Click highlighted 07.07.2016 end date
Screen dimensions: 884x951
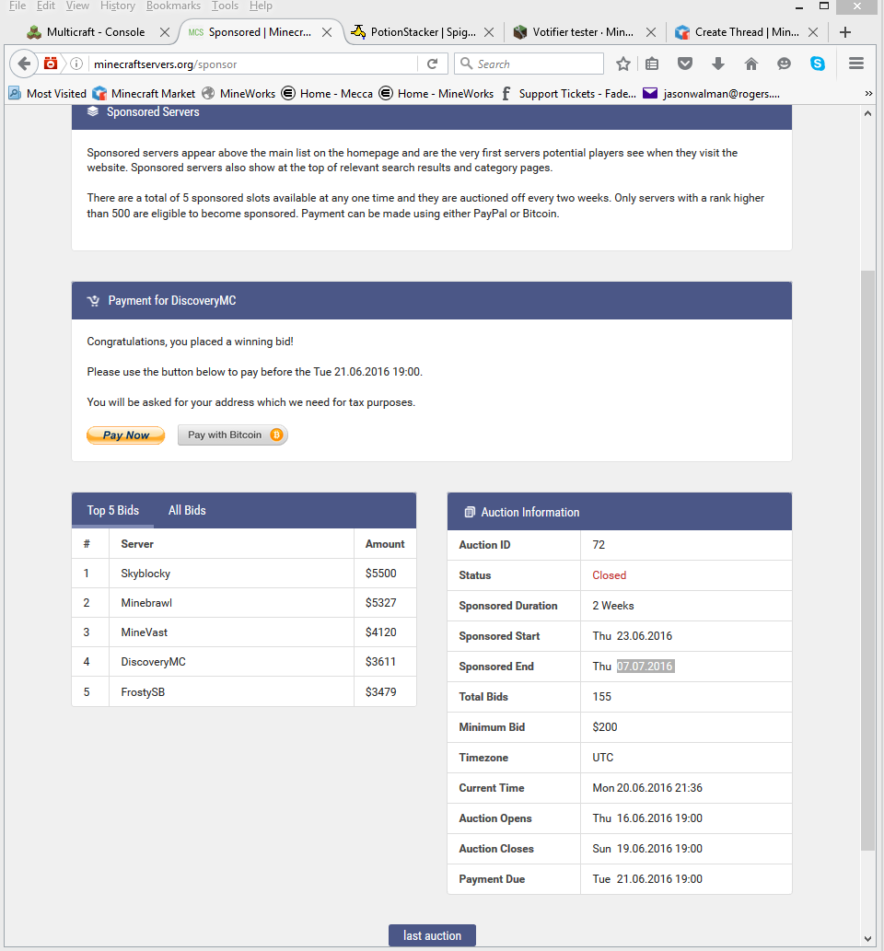pos(646,666)
